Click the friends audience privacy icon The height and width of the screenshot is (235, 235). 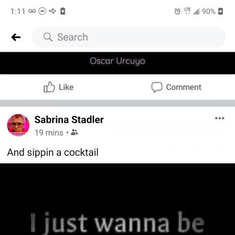point(74,133)
